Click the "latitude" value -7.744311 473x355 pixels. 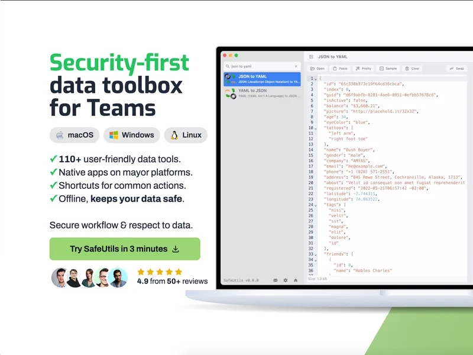[365, 193]
